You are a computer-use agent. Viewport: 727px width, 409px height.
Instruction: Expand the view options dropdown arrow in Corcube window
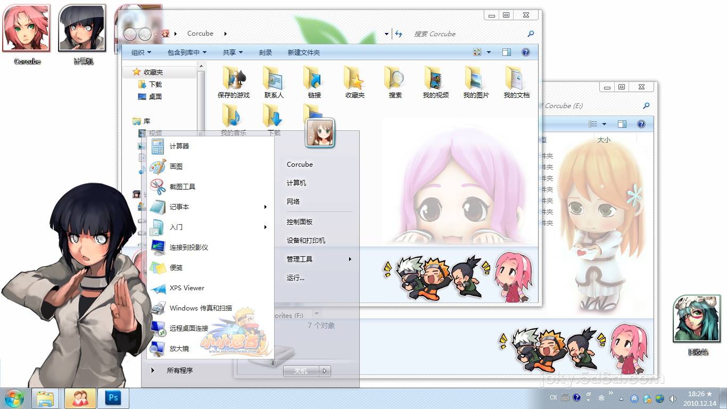[489, 52]
